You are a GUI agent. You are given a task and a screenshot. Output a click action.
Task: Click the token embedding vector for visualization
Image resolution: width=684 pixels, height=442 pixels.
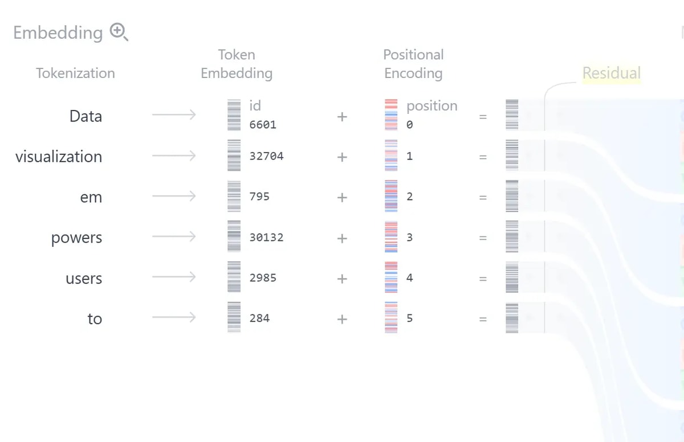coord(234,155)
